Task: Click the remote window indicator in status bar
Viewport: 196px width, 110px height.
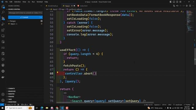Action: [2, 105]
